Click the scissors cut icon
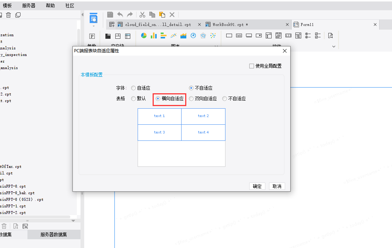 142,15
